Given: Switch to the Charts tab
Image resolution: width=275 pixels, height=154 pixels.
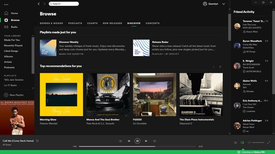Looking at the screenshot, I should point(92,23).
